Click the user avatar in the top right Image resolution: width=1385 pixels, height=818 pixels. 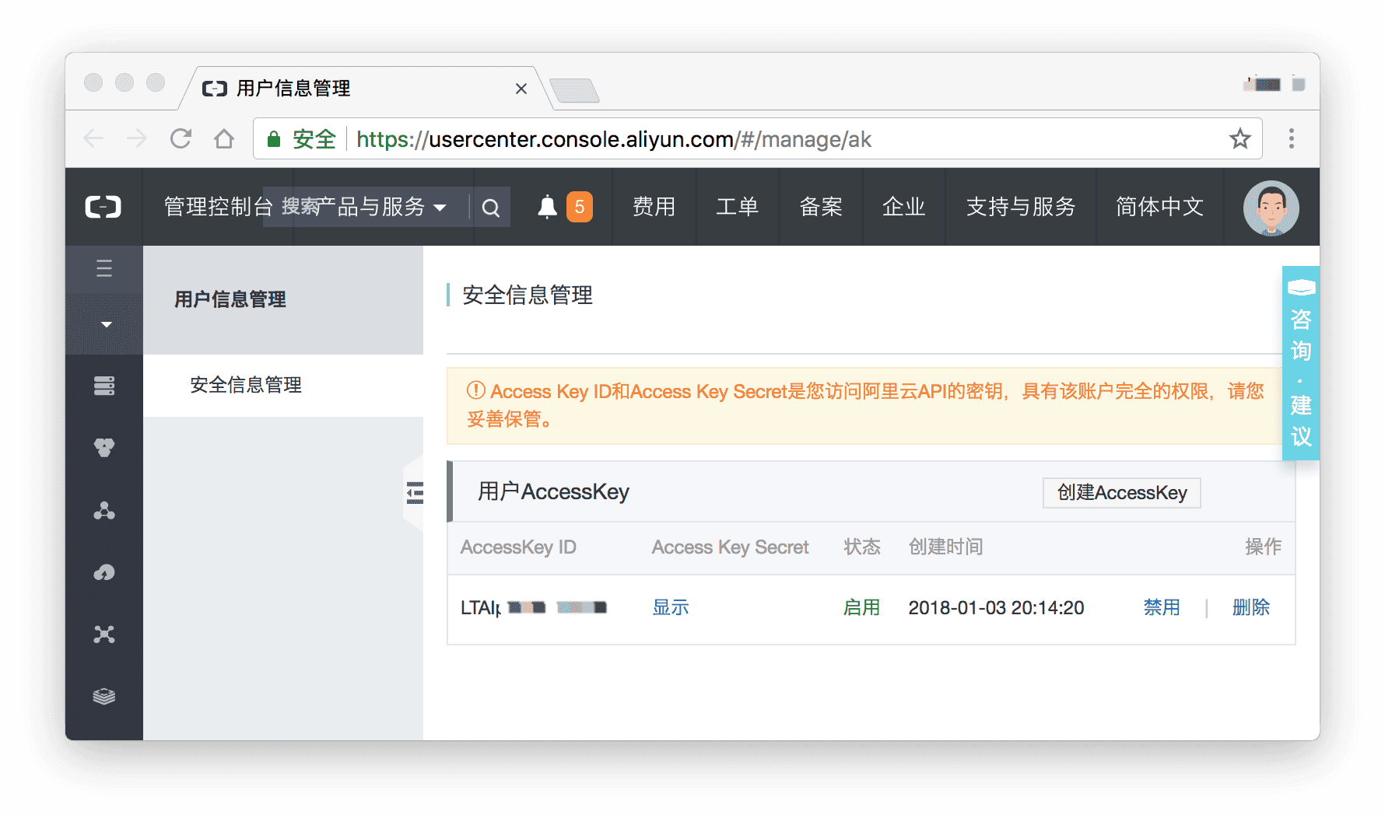point(1271,207)
